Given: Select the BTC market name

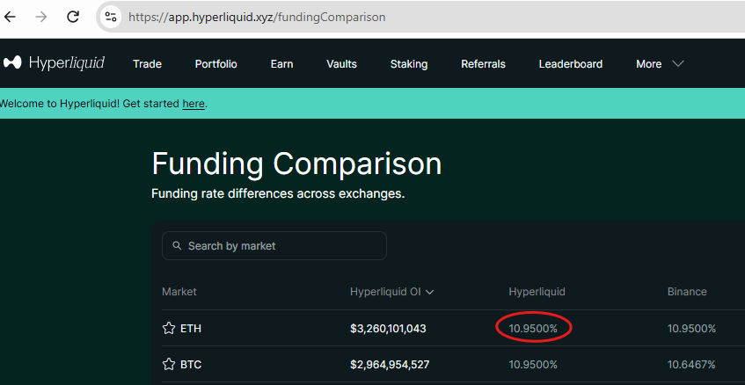Looking at the screenshot, I should 191,365.
